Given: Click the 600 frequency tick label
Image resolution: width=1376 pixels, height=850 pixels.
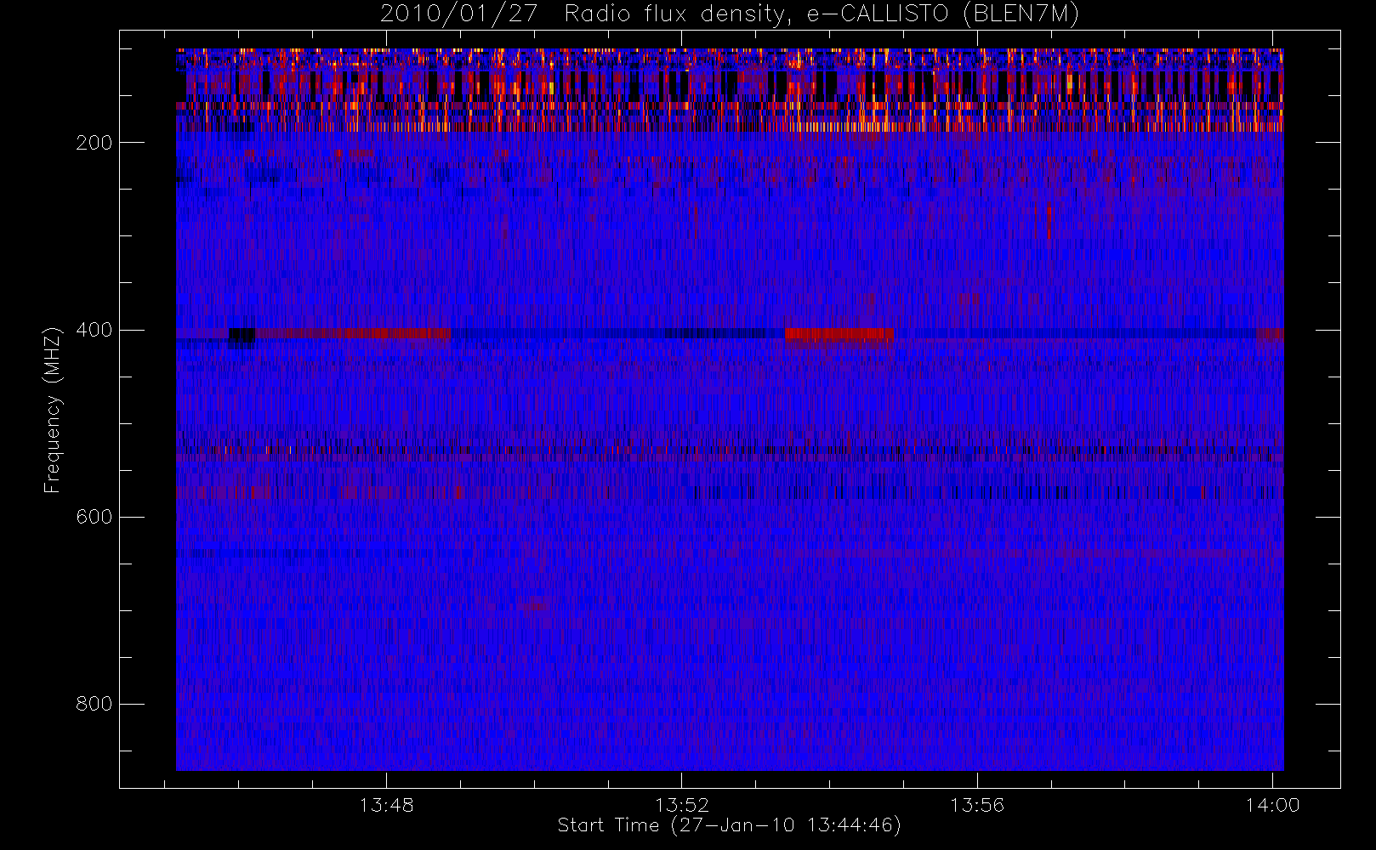Looking at the screenshot, I should coord(94,517).
